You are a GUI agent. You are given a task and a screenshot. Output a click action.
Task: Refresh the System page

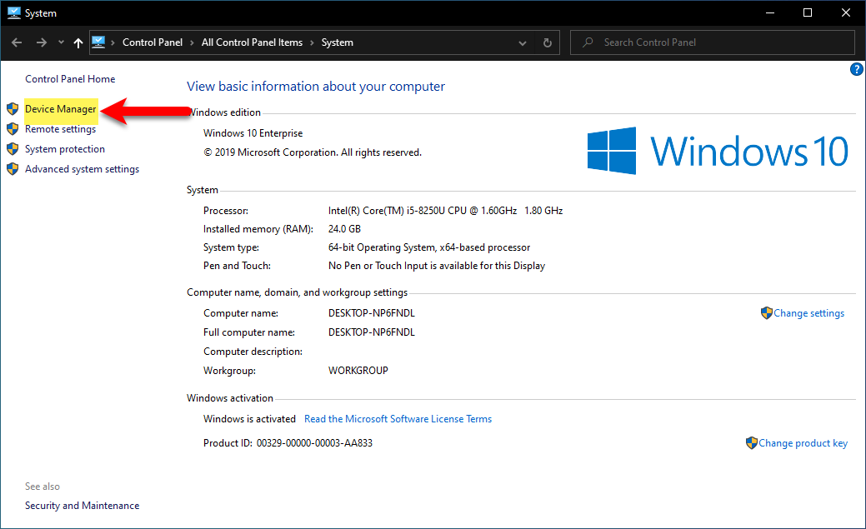coord(548,42)
